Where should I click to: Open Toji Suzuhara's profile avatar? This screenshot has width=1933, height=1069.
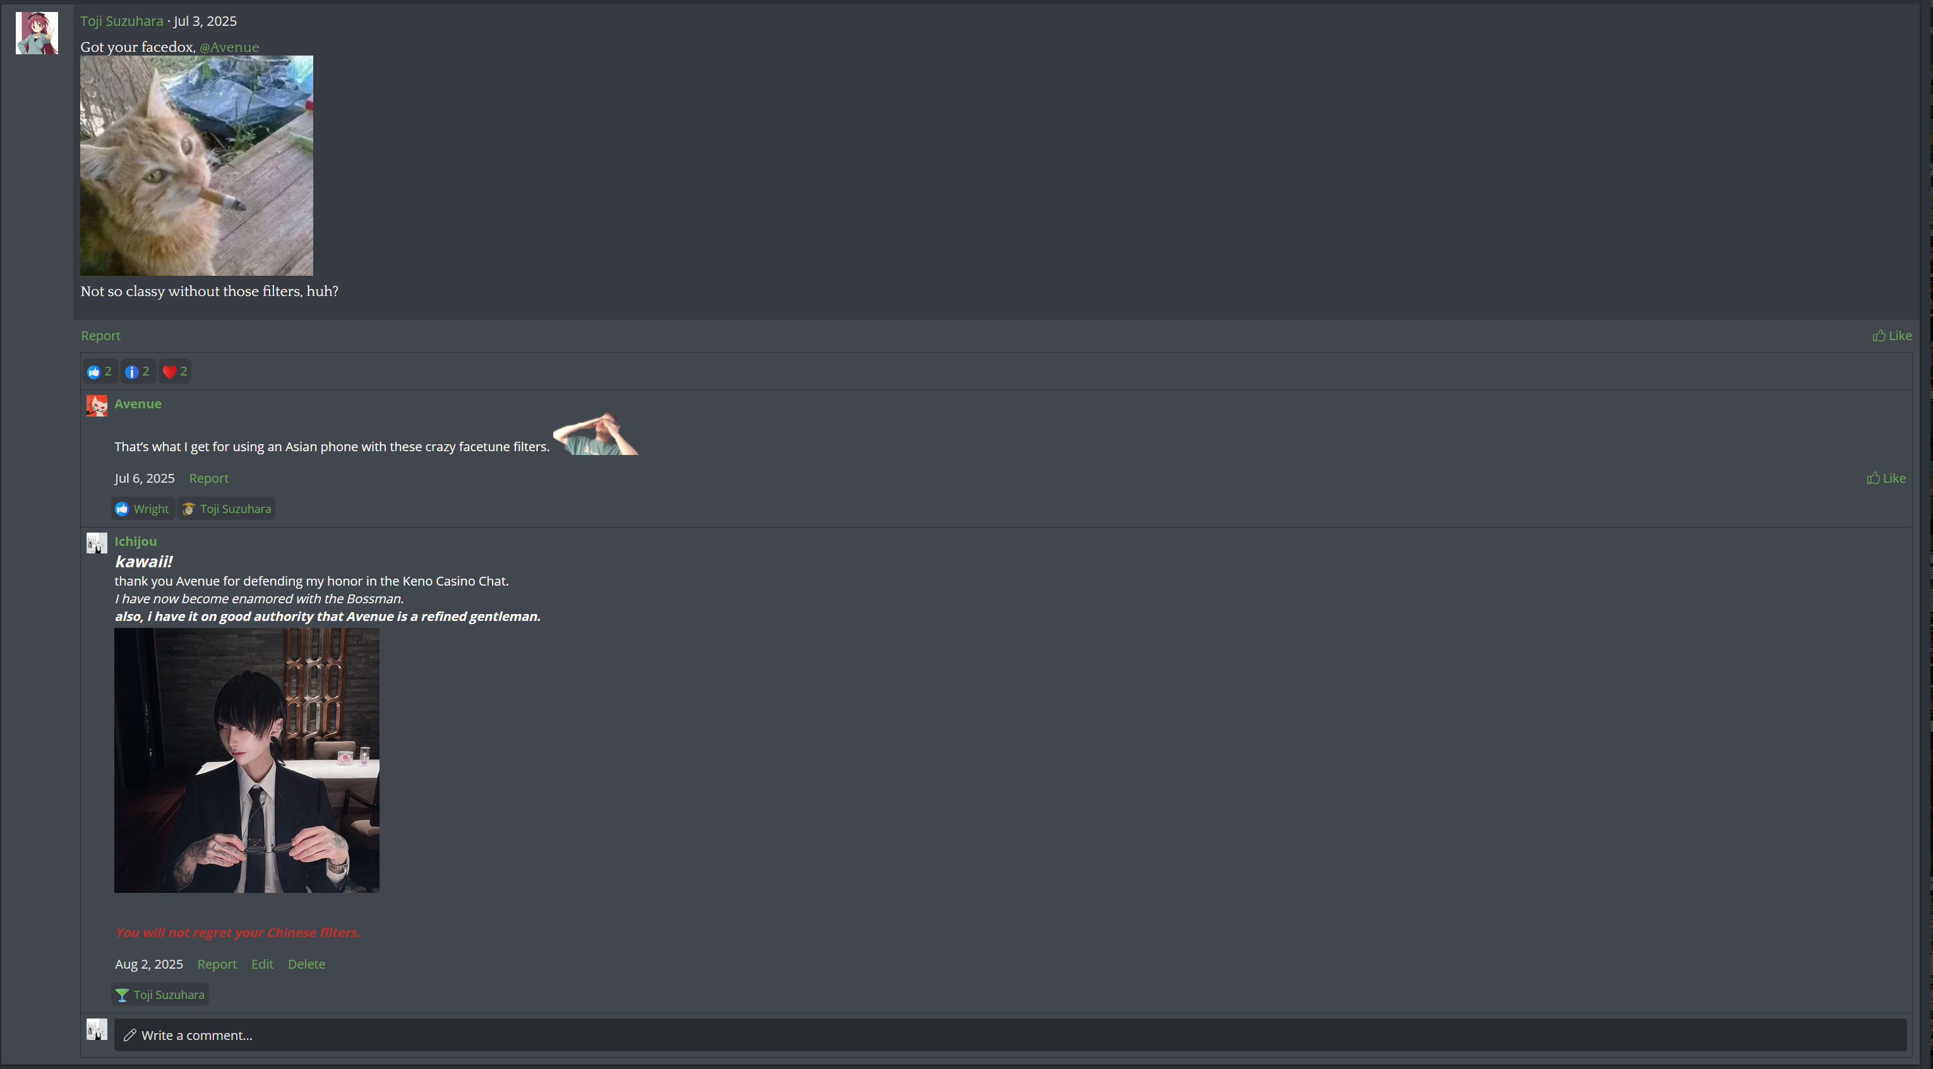(37, 33)
